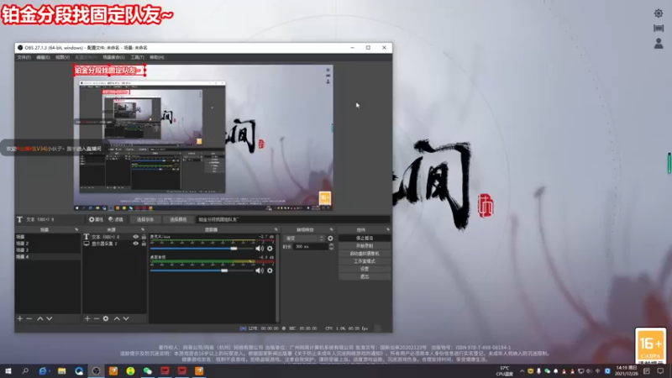This screenshot has width=672, height=378.
Task: Click 选择颜色 select color button
Action: pyautogui.click(x=178, y=219)
